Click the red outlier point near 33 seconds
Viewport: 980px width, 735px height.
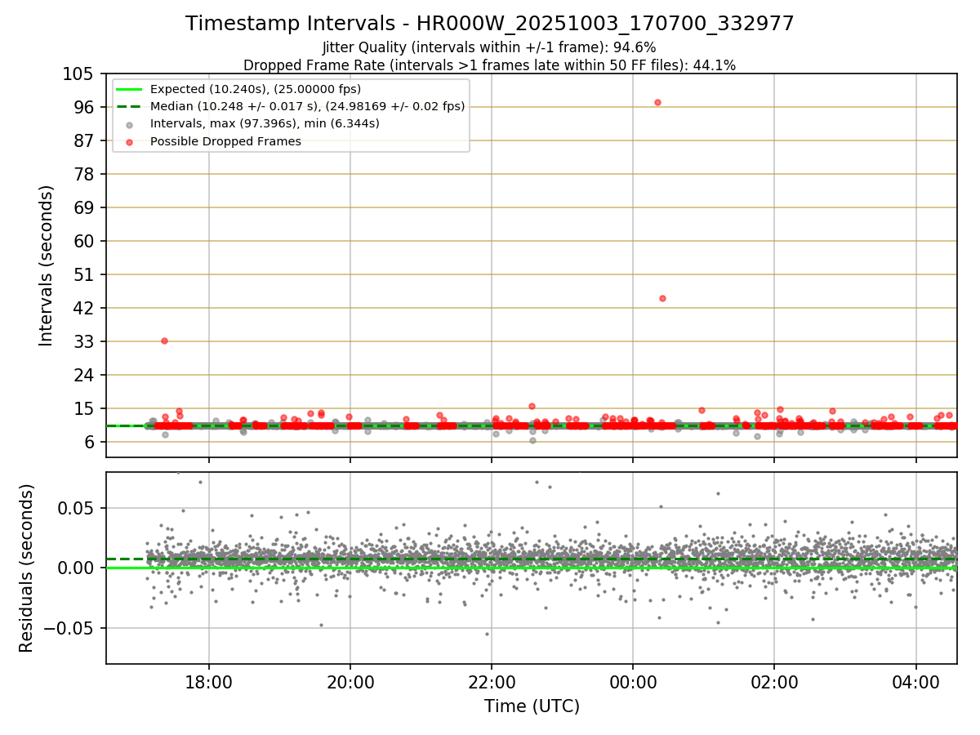(x=164, y=341)
